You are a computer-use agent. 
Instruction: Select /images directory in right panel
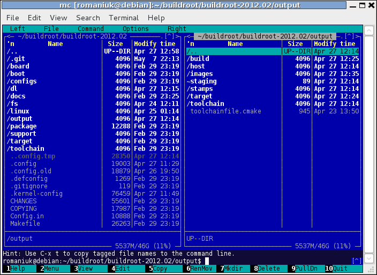tap(273, 73)
